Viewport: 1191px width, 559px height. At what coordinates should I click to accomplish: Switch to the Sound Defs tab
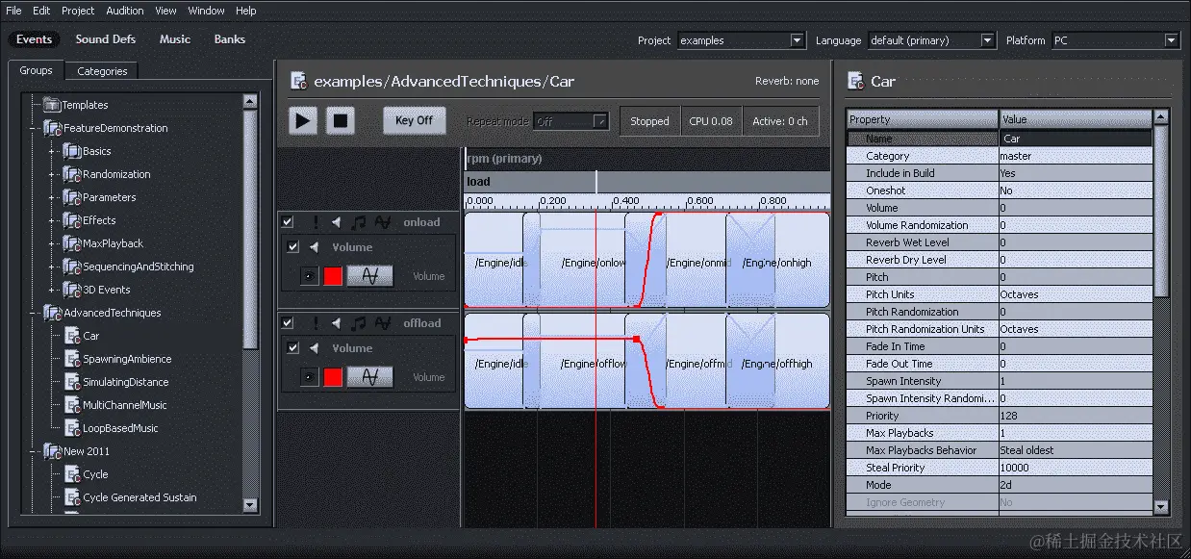106,39
